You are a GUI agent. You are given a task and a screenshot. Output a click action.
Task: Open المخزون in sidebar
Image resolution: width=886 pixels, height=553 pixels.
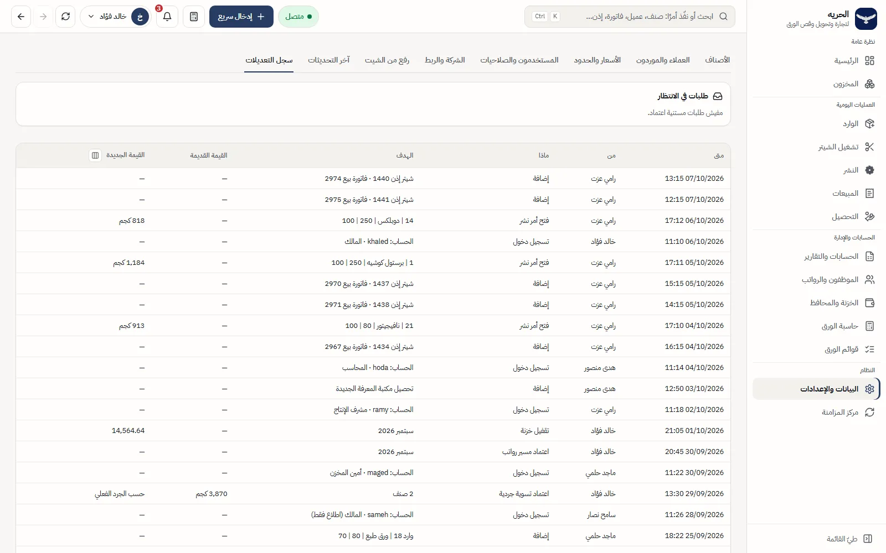point(816,84)
